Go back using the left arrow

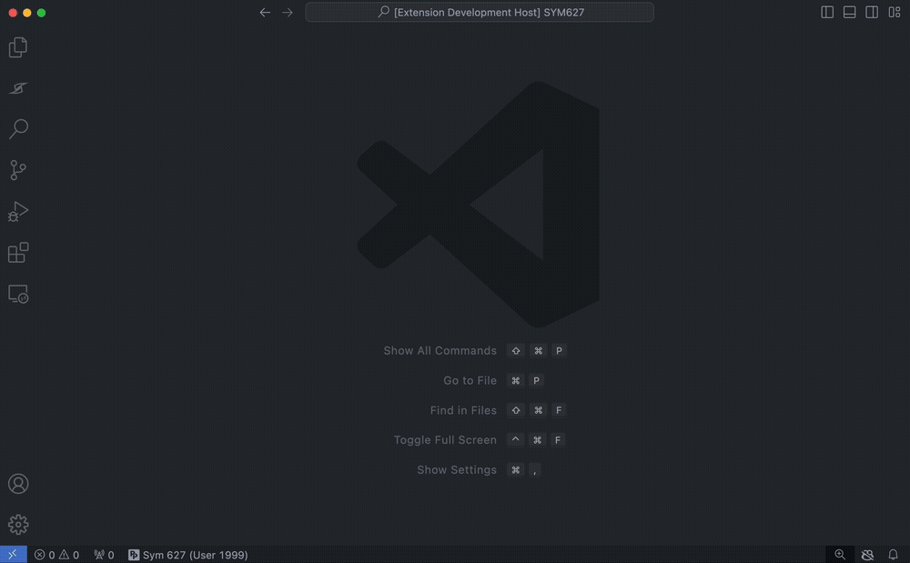(265, 13)
